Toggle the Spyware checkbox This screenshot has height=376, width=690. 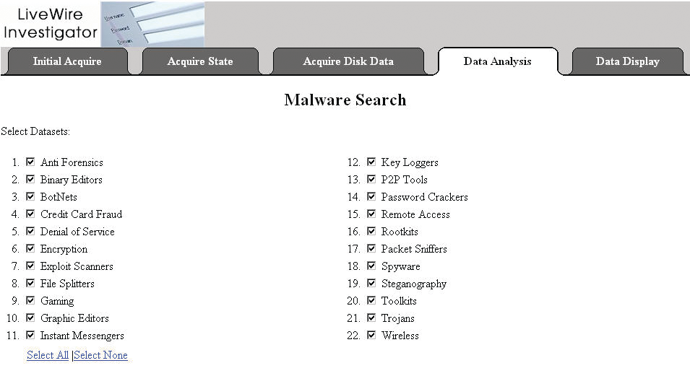point(371,266)
